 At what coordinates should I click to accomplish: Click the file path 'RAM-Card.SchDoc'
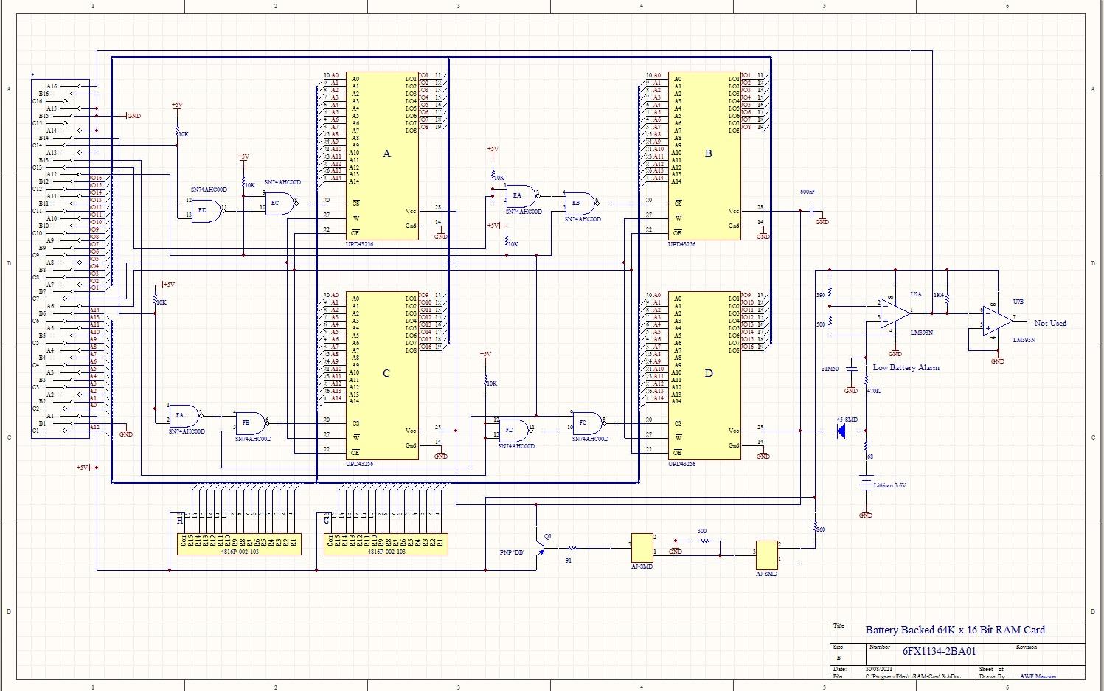[937, 676]
